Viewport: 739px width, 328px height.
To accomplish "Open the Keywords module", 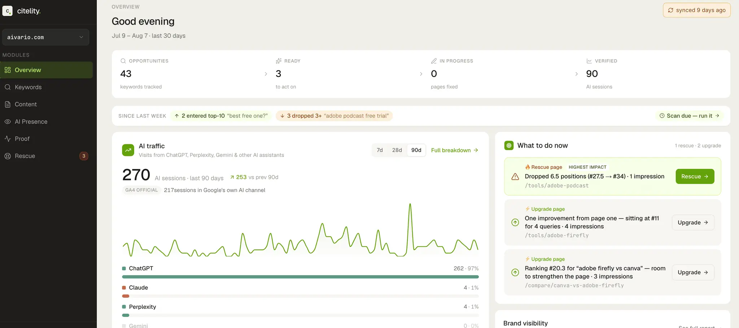I will [x=46, y=87].
